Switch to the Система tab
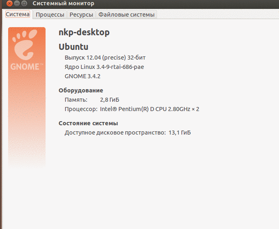Screen dimensions: 279x229 17,14
